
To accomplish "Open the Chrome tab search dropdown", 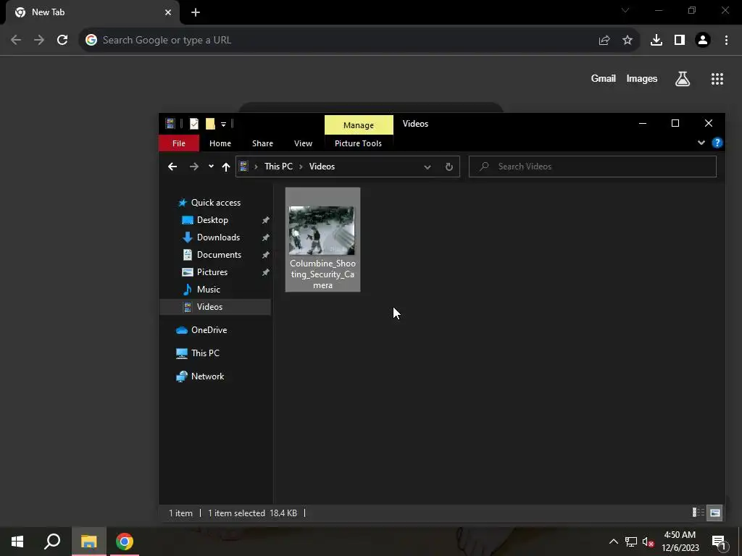I will click(x=625, y=10).
